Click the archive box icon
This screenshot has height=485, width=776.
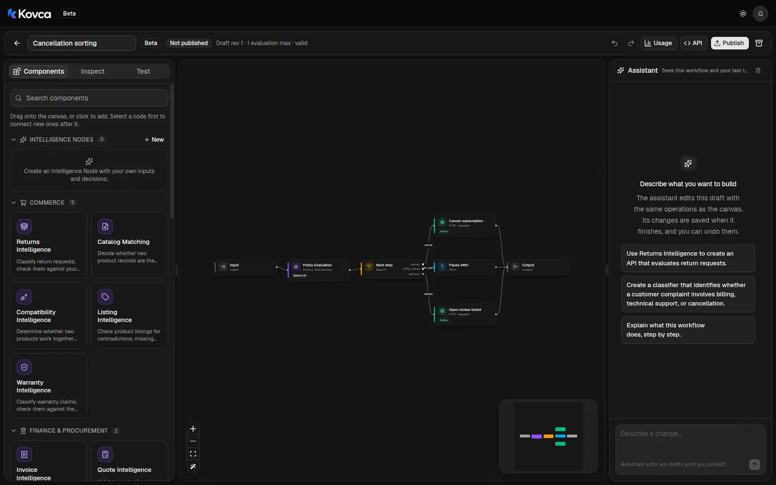760,43
